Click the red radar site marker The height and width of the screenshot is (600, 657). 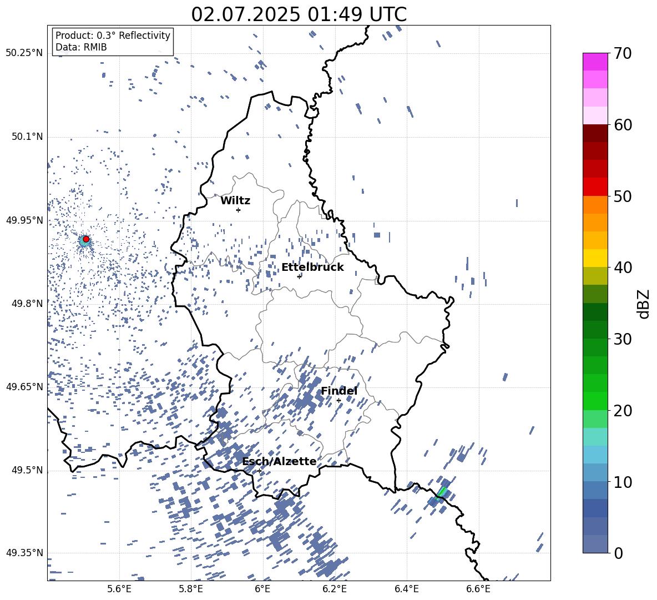[x=86, y=239]
